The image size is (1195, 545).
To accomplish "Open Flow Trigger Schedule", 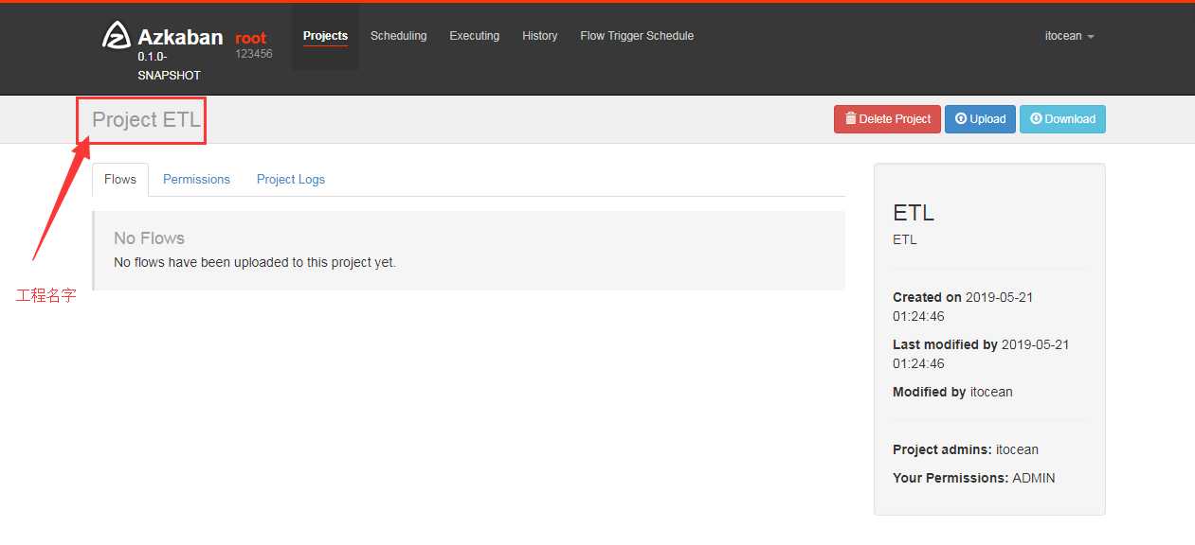I will click(637, 36).
